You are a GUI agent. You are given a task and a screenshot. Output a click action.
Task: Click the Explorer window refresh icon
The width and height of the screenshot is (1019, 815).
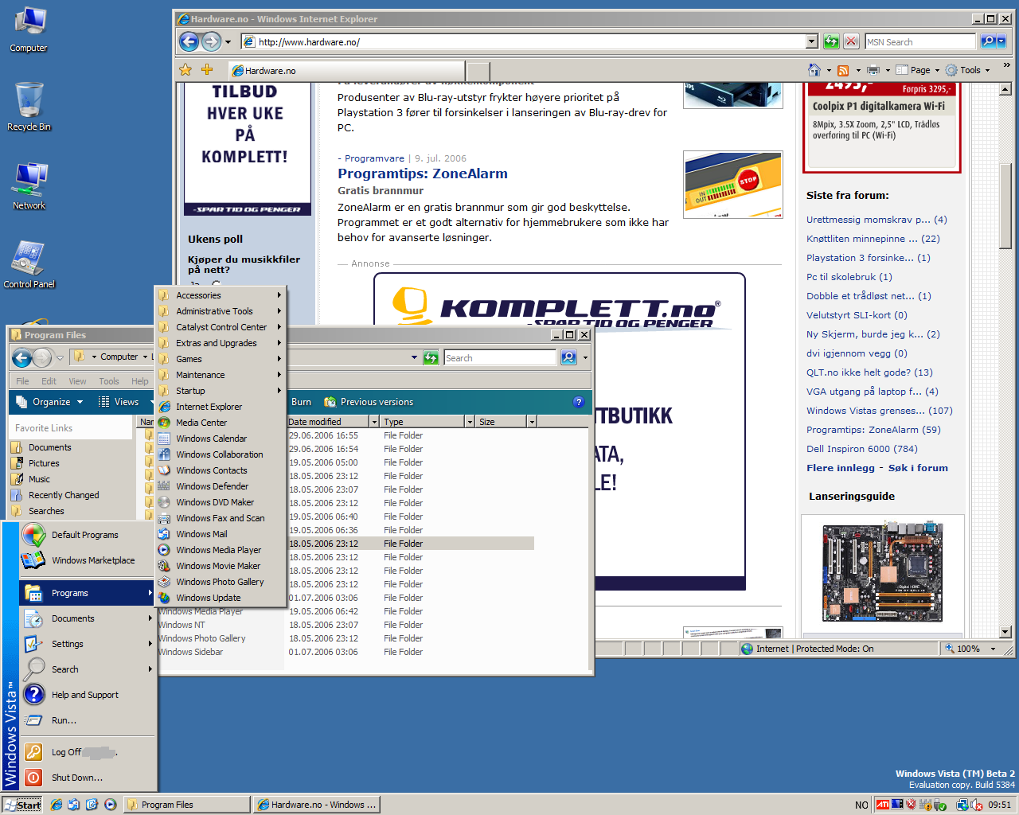pos(431,357)
